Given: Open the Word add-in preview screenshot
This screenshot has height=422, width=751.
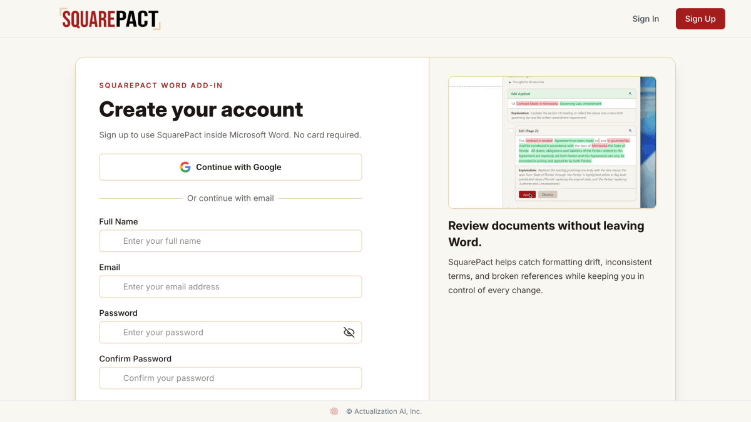Looking at the screenshot, I should point(552,143).
